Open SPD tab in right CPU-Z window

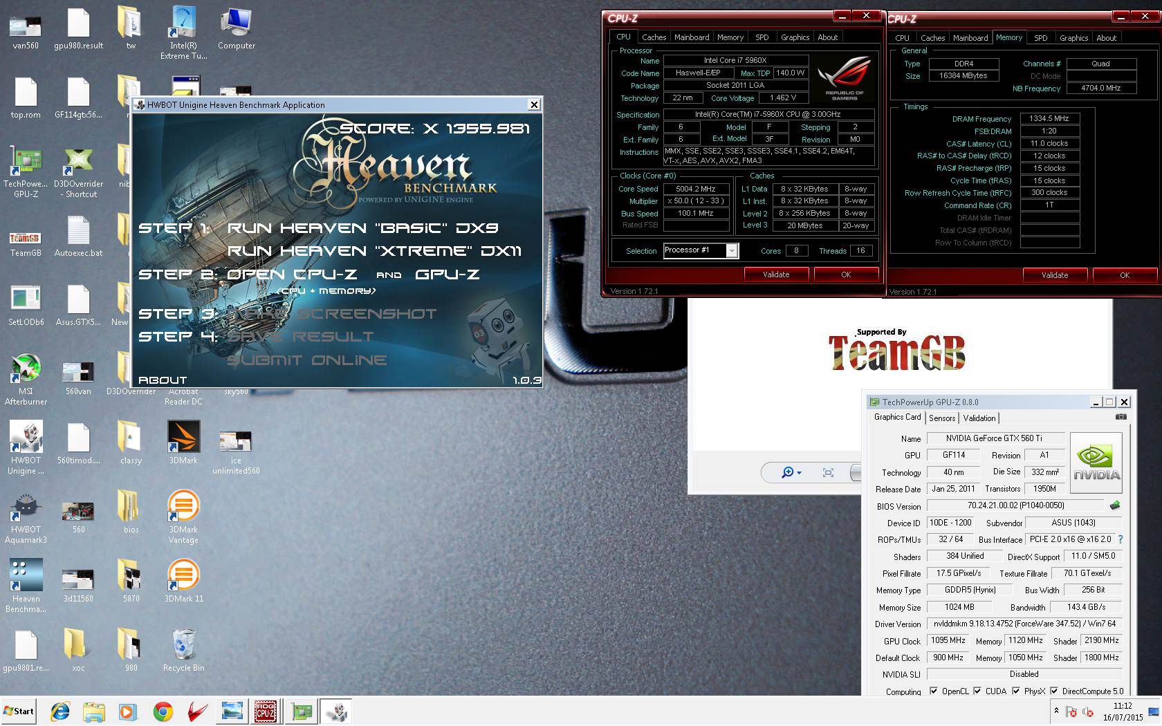pos(1040,38)
